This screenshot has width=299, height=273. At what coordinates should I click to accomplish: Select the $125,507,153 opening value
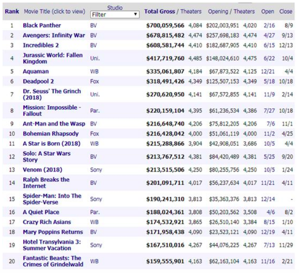(222, 81)
